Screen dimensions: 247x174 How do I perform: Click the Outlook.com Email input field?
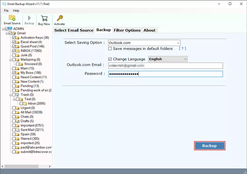pos(165,66)
